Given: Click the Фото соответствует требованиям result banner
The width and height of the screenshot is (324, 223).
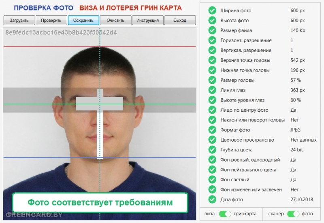Looking at the screenshot, I should [100, 202].
